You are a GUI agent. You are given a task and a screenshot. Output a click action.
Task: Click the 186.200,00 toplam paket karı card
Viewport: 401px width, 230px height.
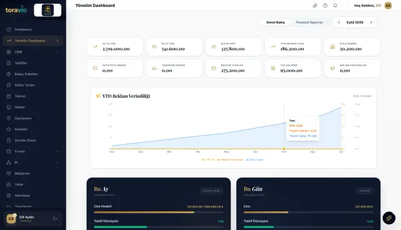pyautogui.click(x=293, y=47)
